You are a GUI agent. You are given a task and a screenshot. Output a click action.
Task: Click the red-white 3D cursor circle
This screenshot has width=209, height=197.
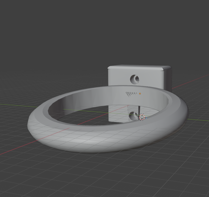click(x=142, y=117)
